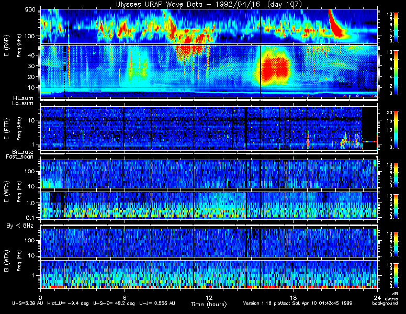This screenshot has height=314, width=406.
Task: Click the '6' tick on the time axis
Action: pos(125,298)
